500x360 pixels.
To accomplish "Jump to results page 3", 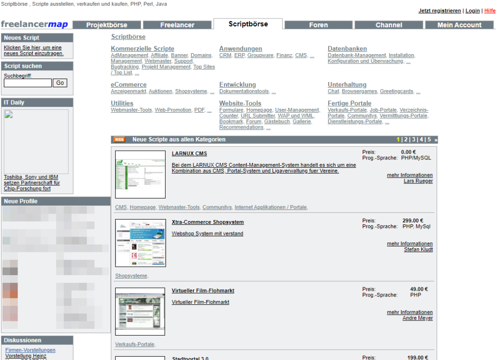I will click(x=413, y=140).
